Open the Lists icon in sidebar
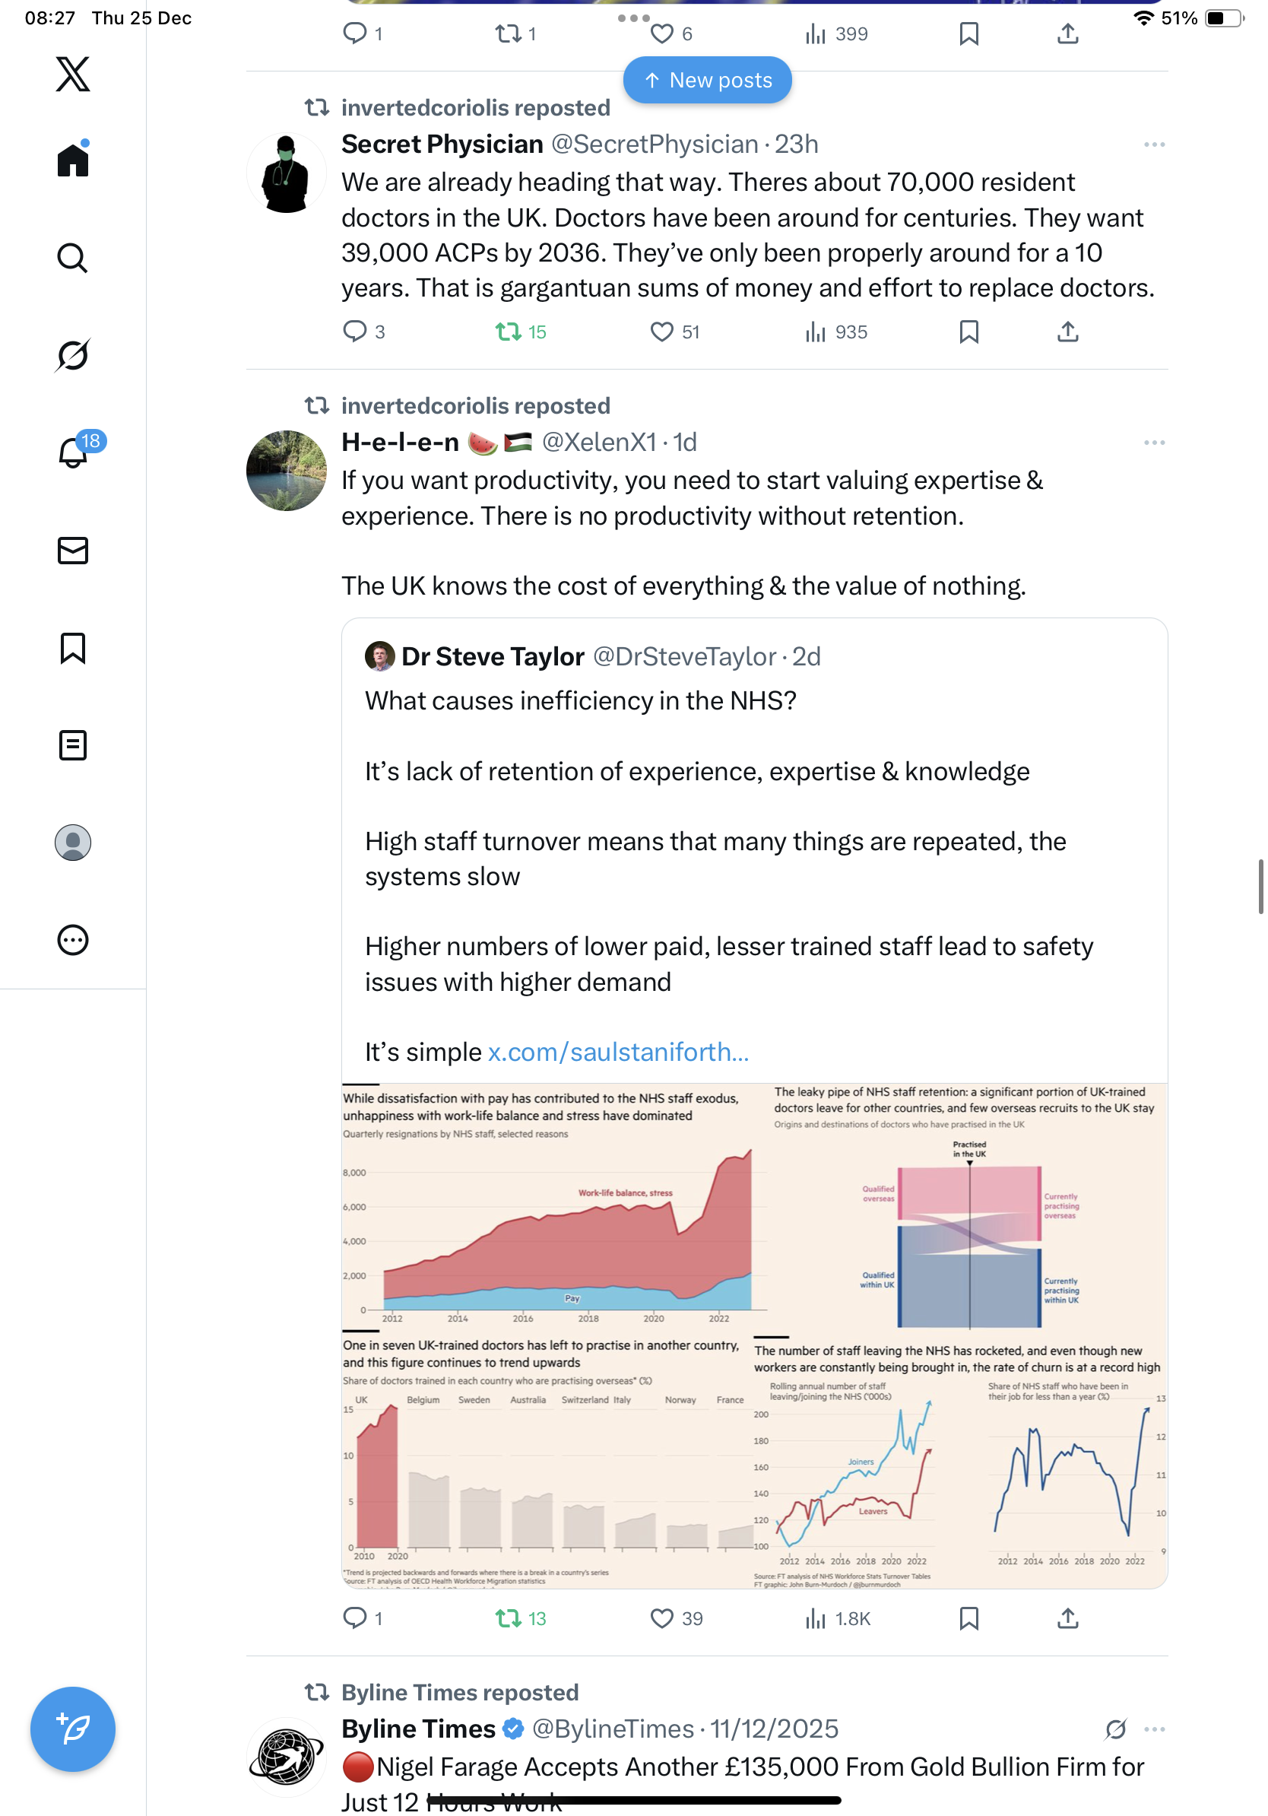 pos(73,745)
